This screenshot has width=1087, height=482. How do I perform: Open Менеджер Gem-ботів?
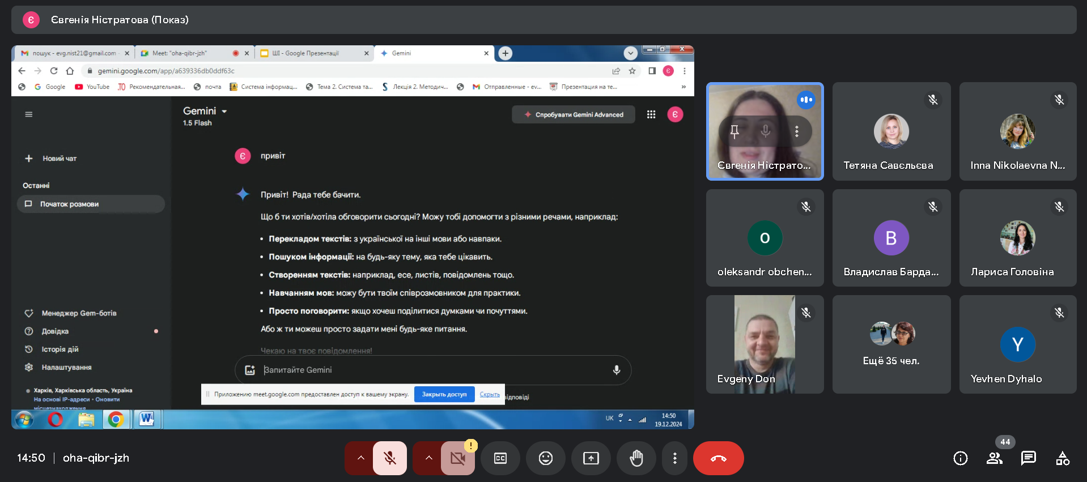click(71, 313)
